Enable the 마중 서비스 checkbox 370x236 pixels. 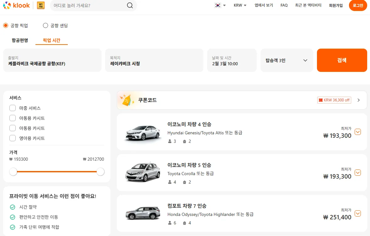pyautogui.click(x=13, y=108)
